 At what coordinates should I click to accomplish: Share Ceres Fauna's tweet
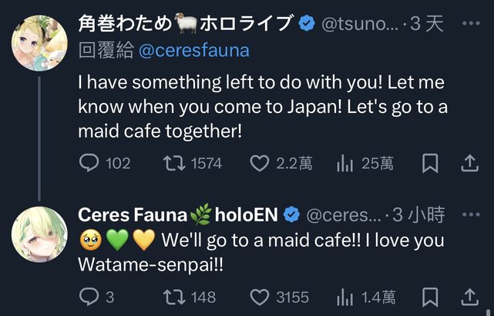click(x=469, y=296)
